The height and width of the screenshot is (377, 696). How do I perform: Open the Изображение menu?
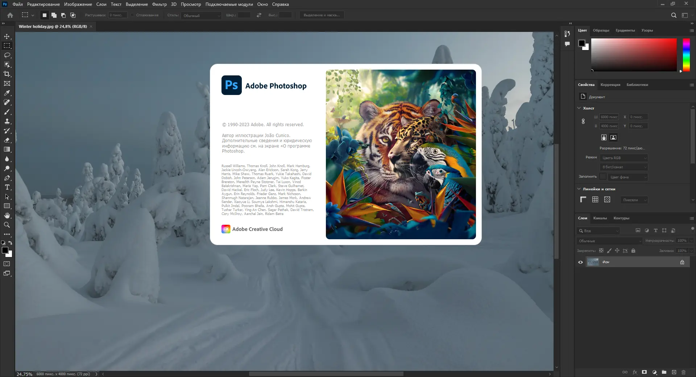tap(78, 4)
